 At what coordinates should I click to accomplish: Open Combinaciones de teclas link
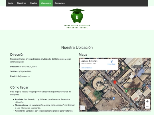tap(106, 111)
